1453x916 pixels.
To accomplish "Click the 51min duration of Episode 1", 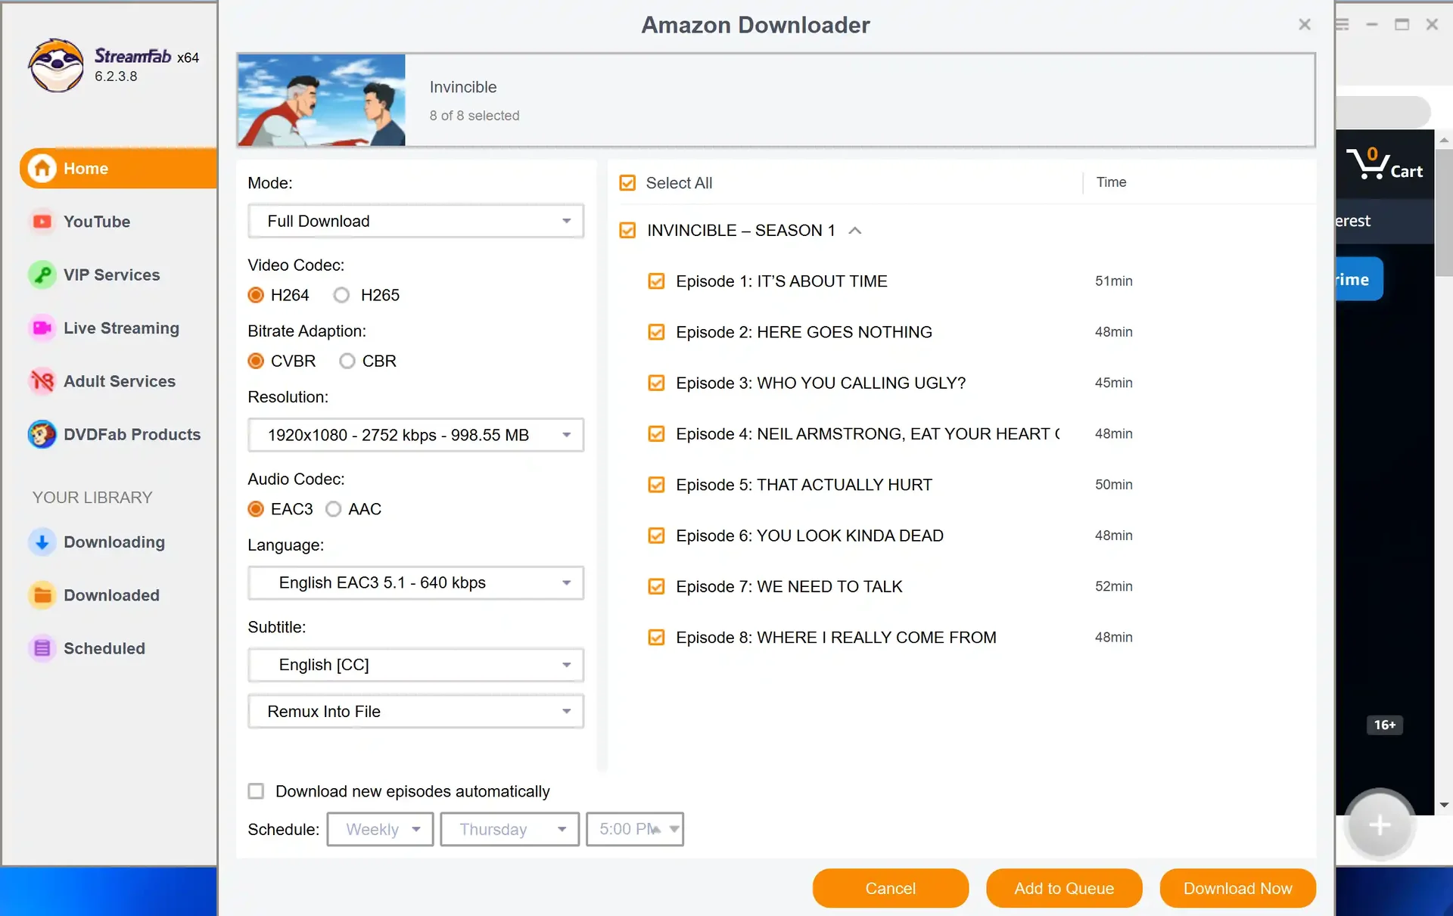I will point(1113,281).
